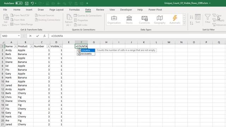Select row header 10
This screenshot has height=127, width=226.
click(x=2, y=81)
